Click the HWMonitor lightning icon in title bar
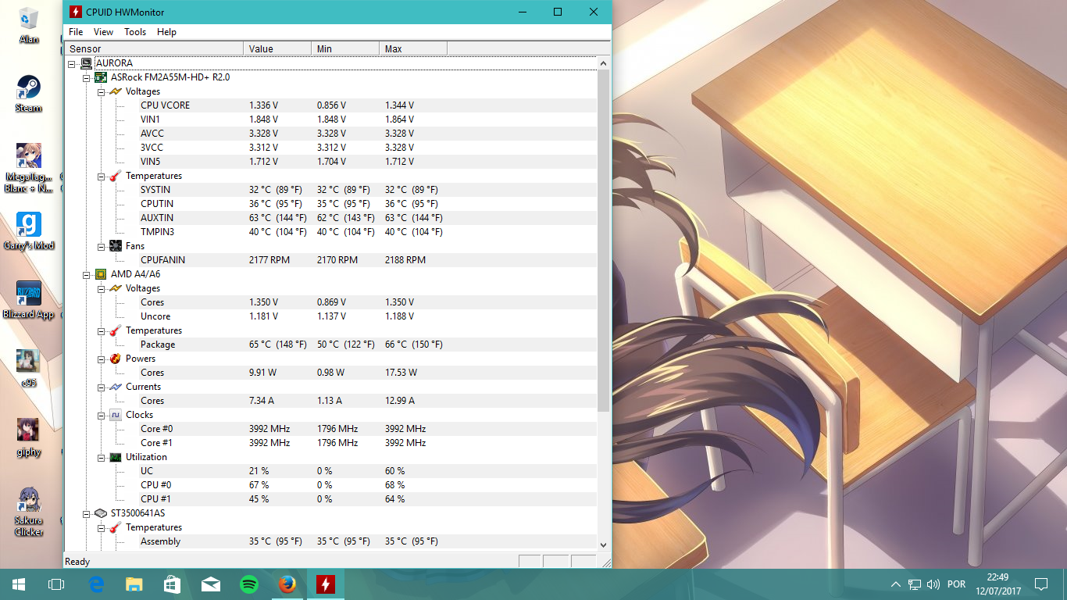Viewport: 1067px width, 600px height. coord(75,12)
